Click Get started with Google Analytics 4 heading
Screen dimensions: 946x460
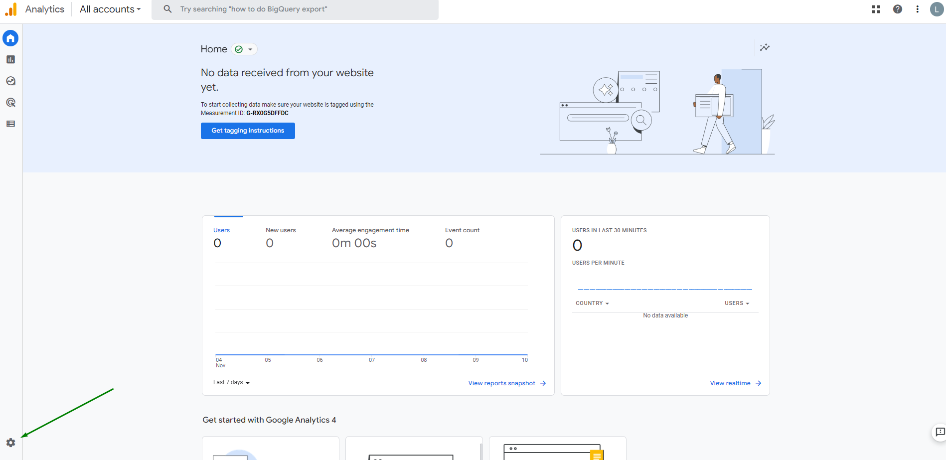click(269, 420)
